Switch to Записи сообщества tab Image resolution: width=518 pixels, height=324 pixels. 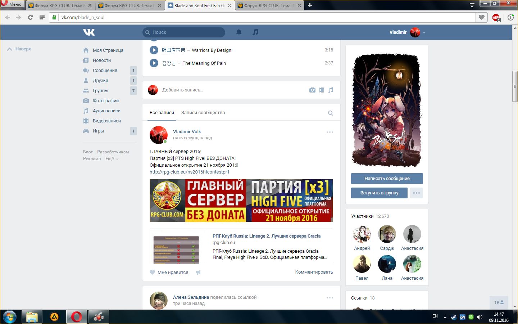tap(203, 113)
